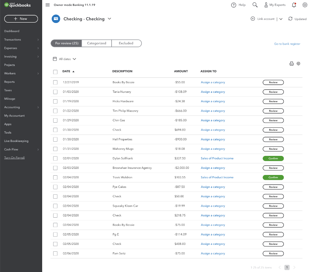
Task: Switch to the Categorized tab
Action: [97, 43]
